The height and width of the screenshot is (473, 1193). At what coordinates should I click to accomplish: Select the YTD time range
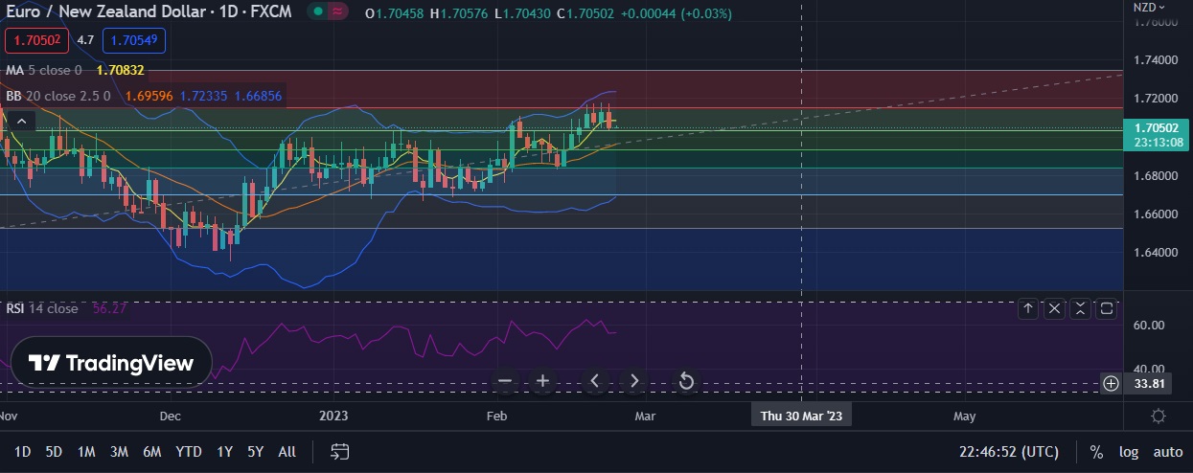pyautogui.click(x=189, y=452)
